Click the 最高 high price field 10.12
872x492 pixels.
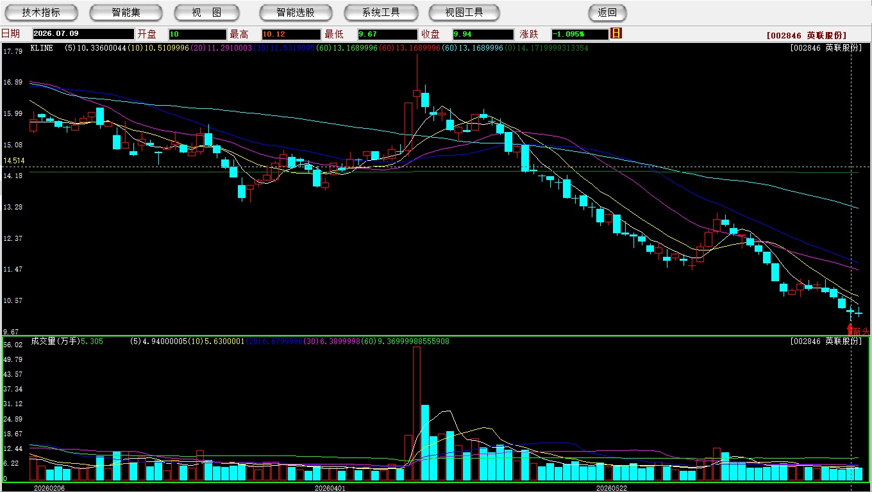[290, 34]
